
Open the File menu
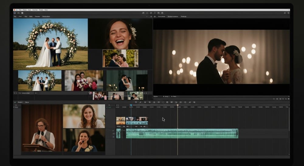(20, 10)
